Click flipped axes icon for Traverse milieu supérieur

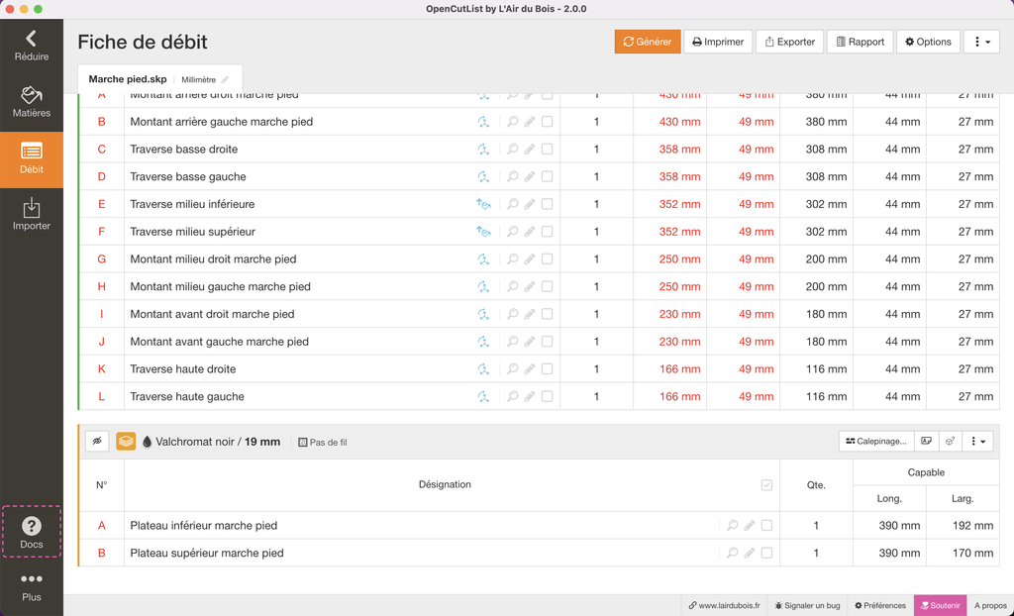point(483,232)
